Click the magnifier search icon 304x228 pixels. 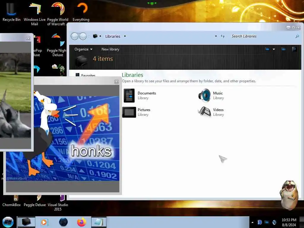297,36
